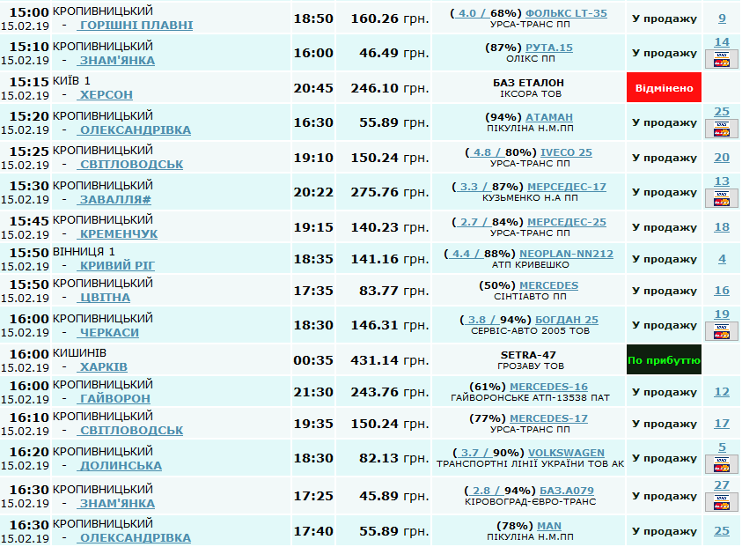Select seat count 4 for Кривий Ріг trip
Viewport: 742px width, 547px height.
click(722, 259)
